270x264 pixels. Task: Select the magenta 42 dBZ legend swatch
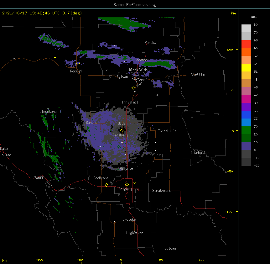pyautogui.click(x=246, y=99)
